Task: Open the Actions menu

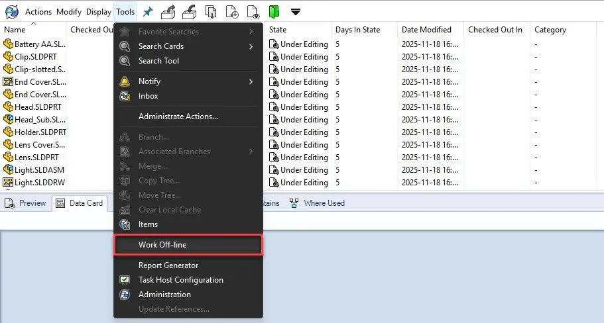Action: [38, 12]
